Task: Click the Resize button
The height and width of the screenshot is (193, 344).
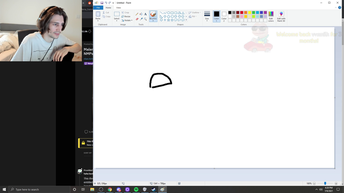Action: (x=126, y=17)
